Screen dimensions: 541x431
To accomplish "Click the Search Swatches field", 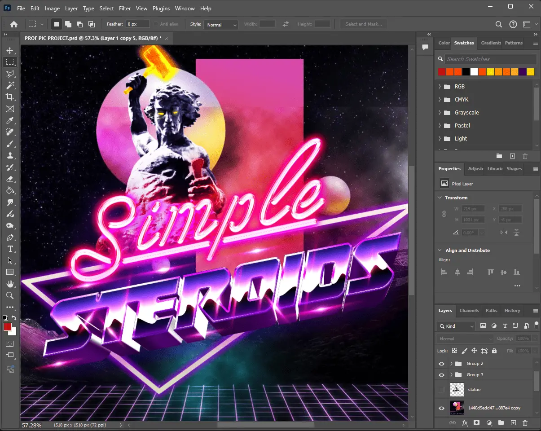I will [490, 59].
